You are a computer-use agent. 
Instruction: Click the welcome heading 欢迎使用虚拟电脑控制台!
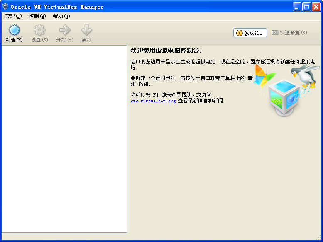tap(166, 51)
